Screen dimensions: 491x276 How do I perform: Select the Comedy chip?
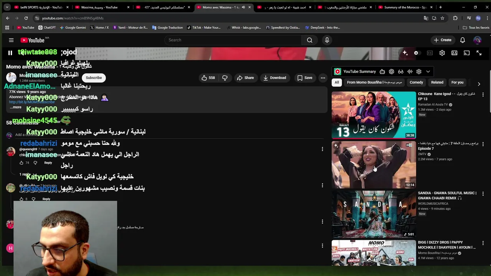(416, 82)
